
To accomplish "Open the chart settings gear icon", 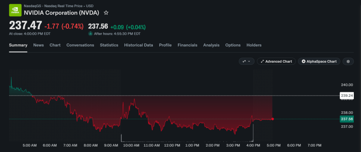I will 348,61.
